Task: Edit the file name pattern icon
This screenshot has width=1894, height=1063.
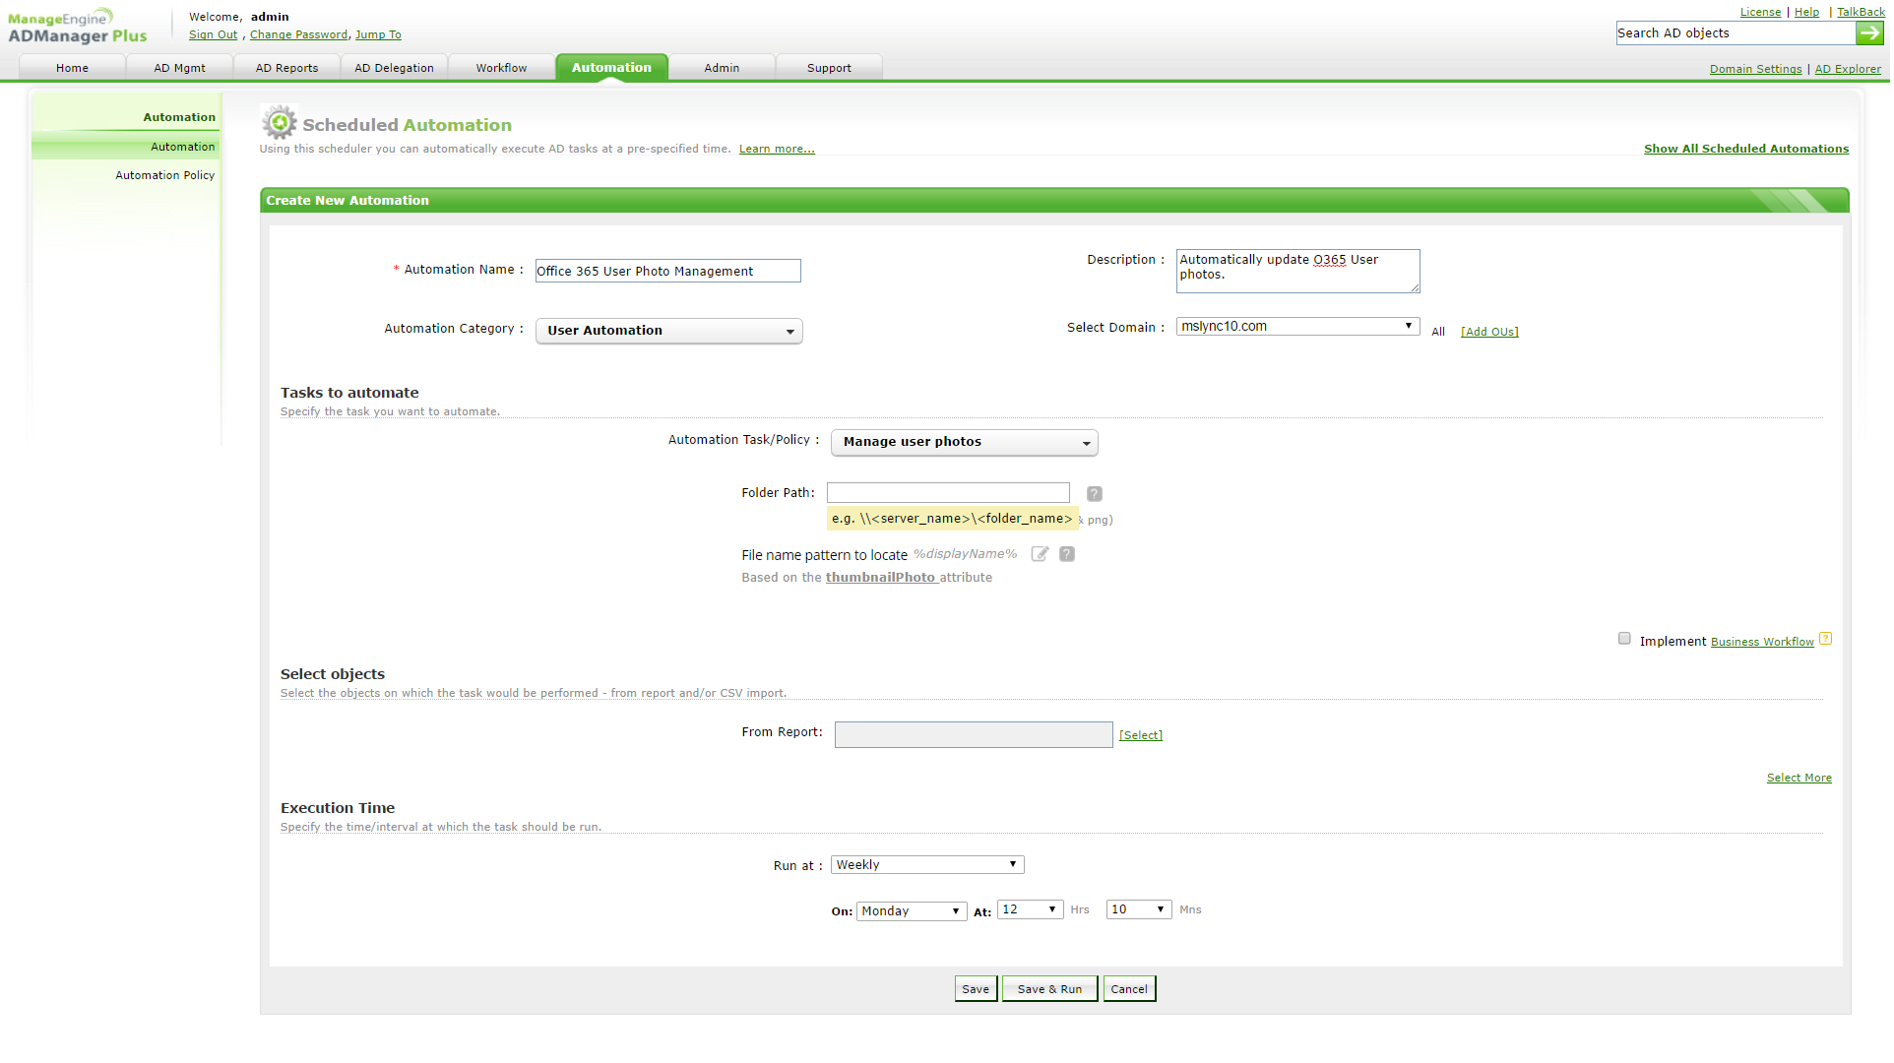Action: pyautogui.click(x=1042, y=555)
